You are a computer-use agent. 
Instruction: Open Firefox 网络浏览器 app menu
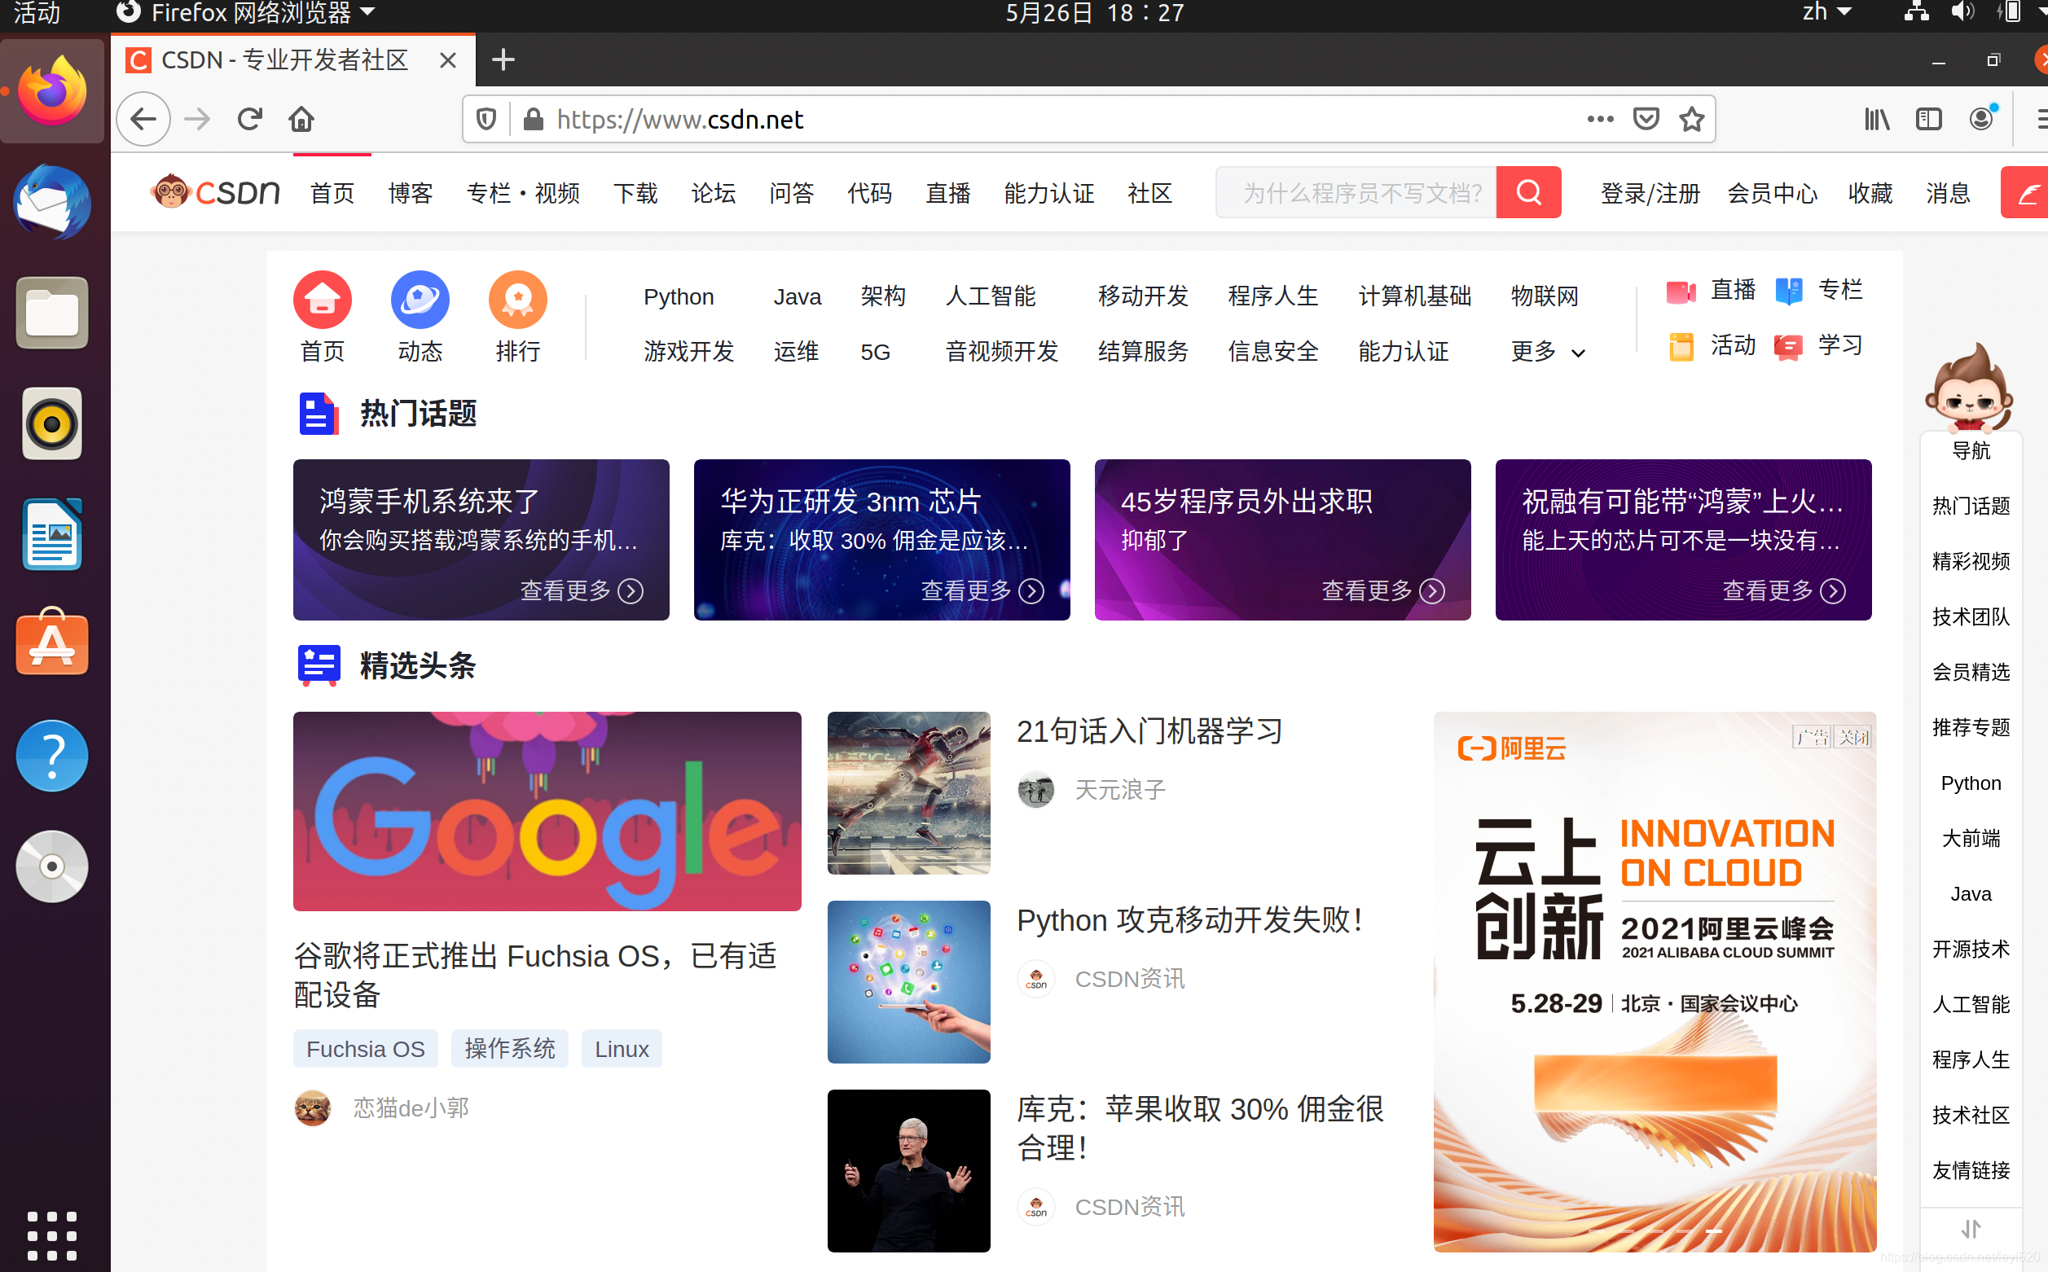[246, 14]
